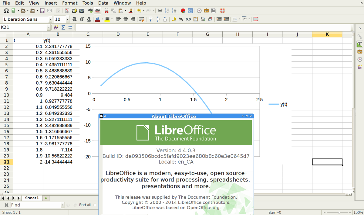Sort column in ascending order
Screen dimensions: 364x215
pyautogui.click(x=167, y=11)
